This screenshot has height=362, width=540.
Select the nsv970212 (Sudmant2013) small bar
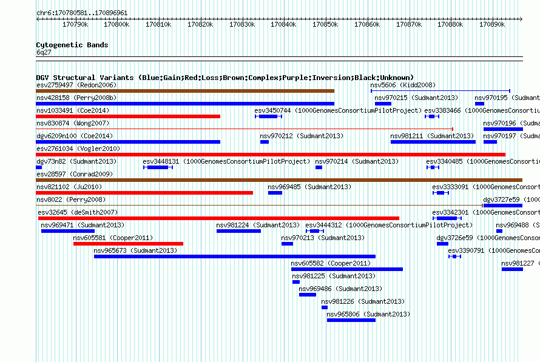tap(265, 142)
